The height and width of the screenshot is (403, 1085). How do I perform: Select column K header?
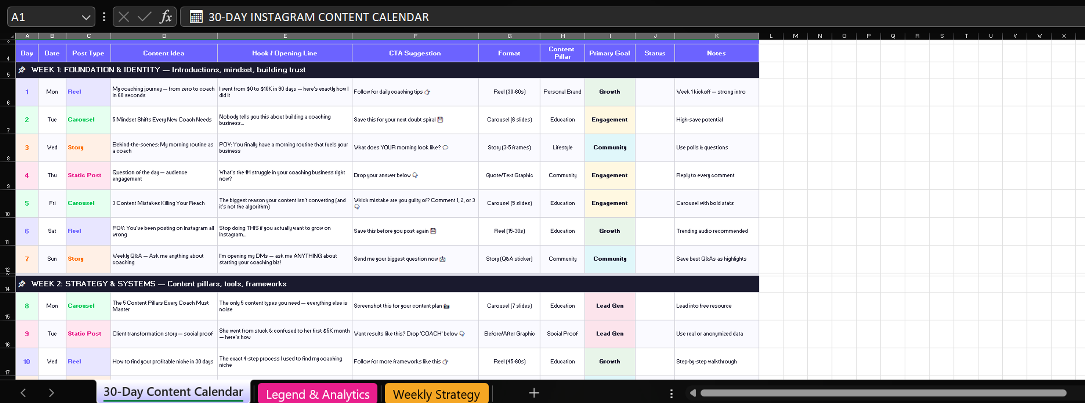pos(717,36)
